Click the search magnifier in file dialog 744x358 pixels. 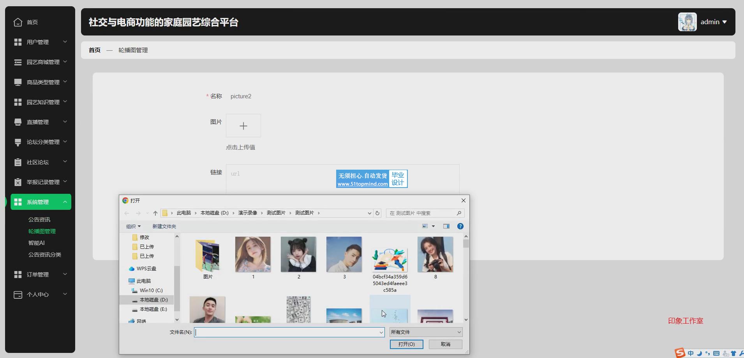coord(459,213)
